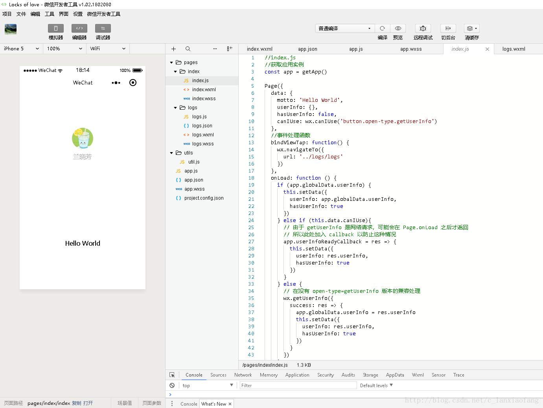Click the preview eye icon
This screenshot has width=543, height=408.
click(x=398, y=28)
